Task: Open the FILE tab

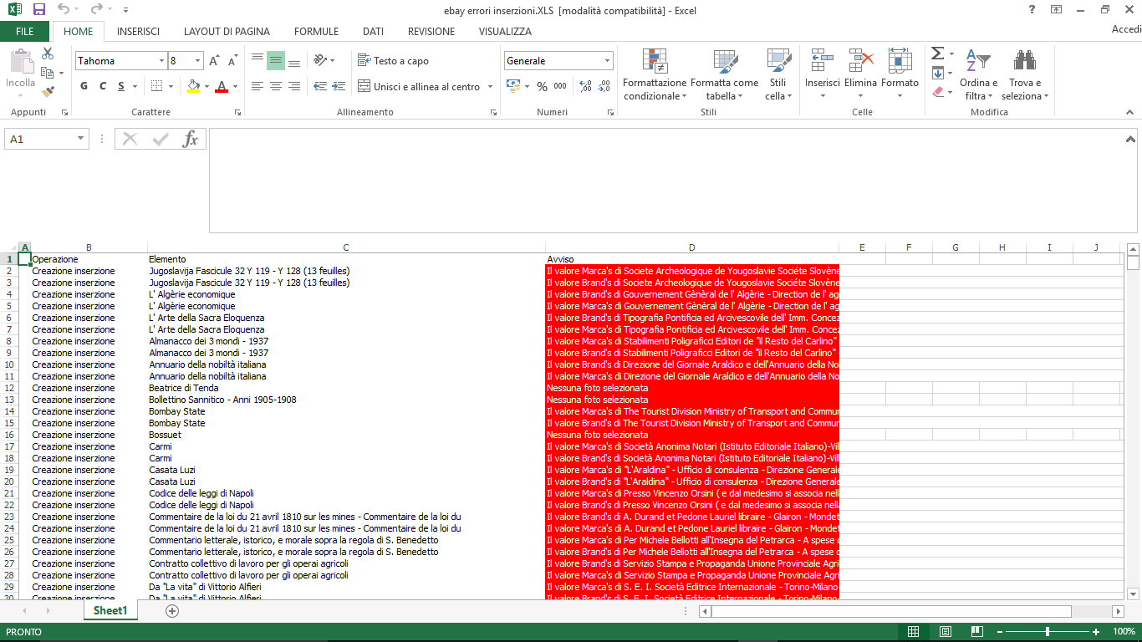Action: pyautogui.click(x=25, y=32)
